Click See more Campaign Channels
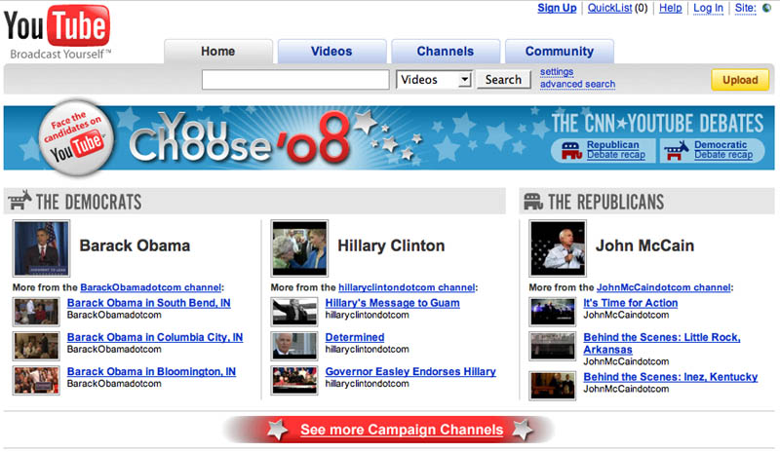 tap(402, 430)
